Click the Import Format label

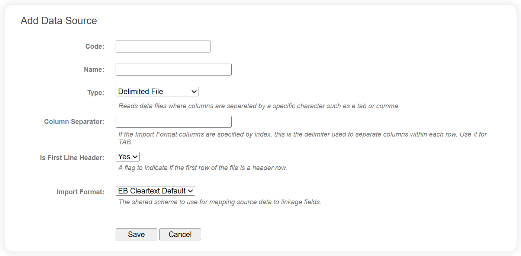[x=80, y=192]
